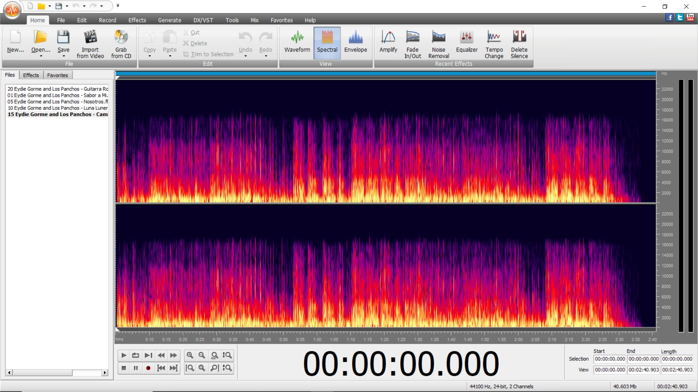Jump to start of track
The image size is (698, 392).
[x=161, y=368]
